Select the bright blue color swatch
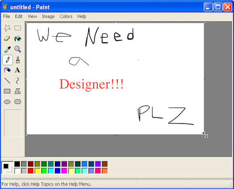The image size is (234, 189). point(58,171)
